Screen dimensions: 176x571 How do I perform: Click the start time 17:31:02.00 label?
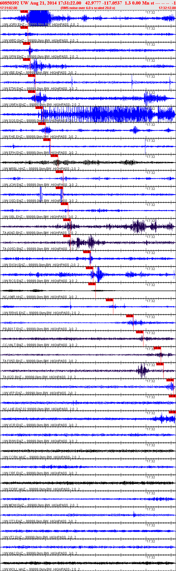point(9,8)
